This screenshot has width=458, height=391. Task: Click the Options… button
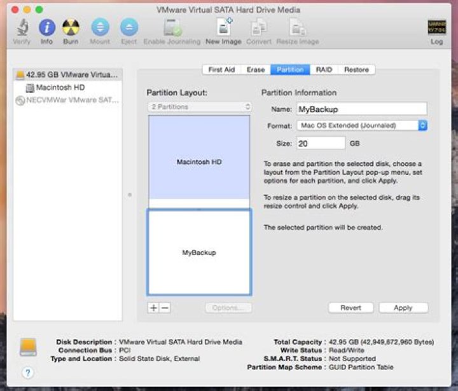228,308
